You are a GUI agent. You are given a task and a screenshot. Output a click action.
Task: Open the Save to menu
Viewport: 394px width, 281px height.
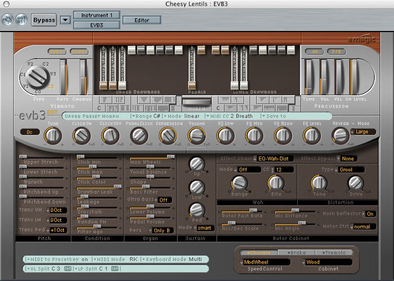point(274,116)
